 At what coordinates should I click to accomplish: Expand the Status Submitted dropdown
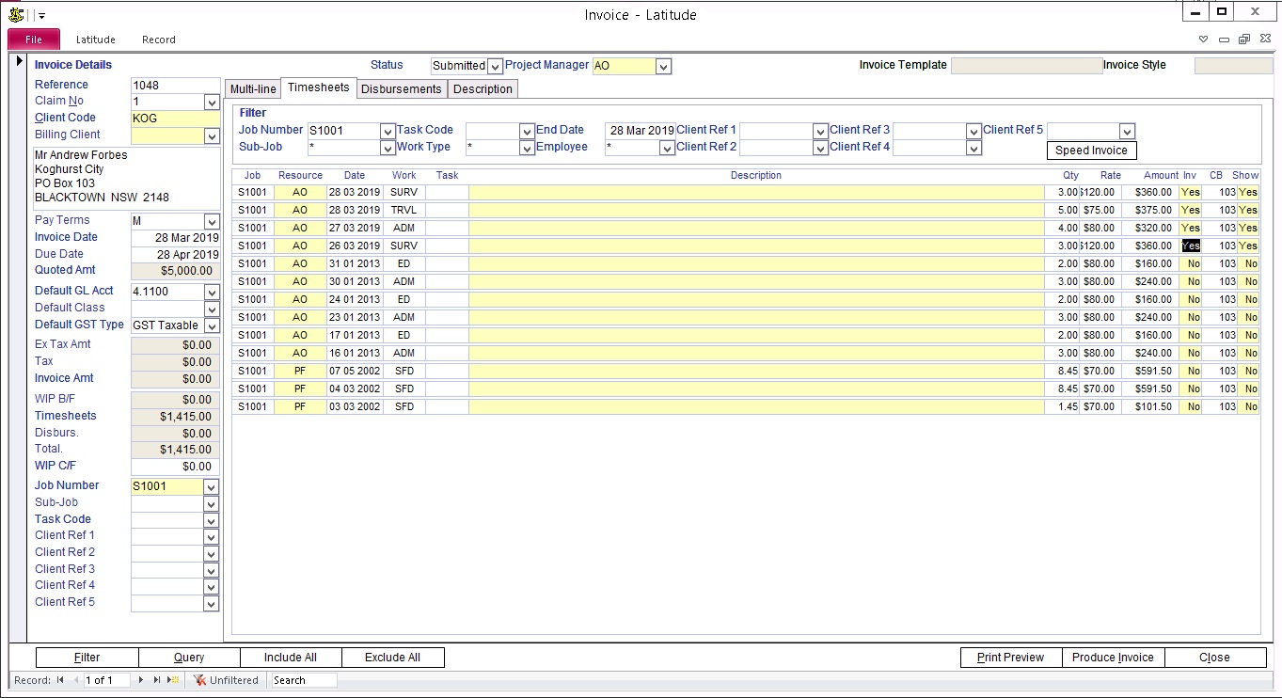[x=495, y=66]
